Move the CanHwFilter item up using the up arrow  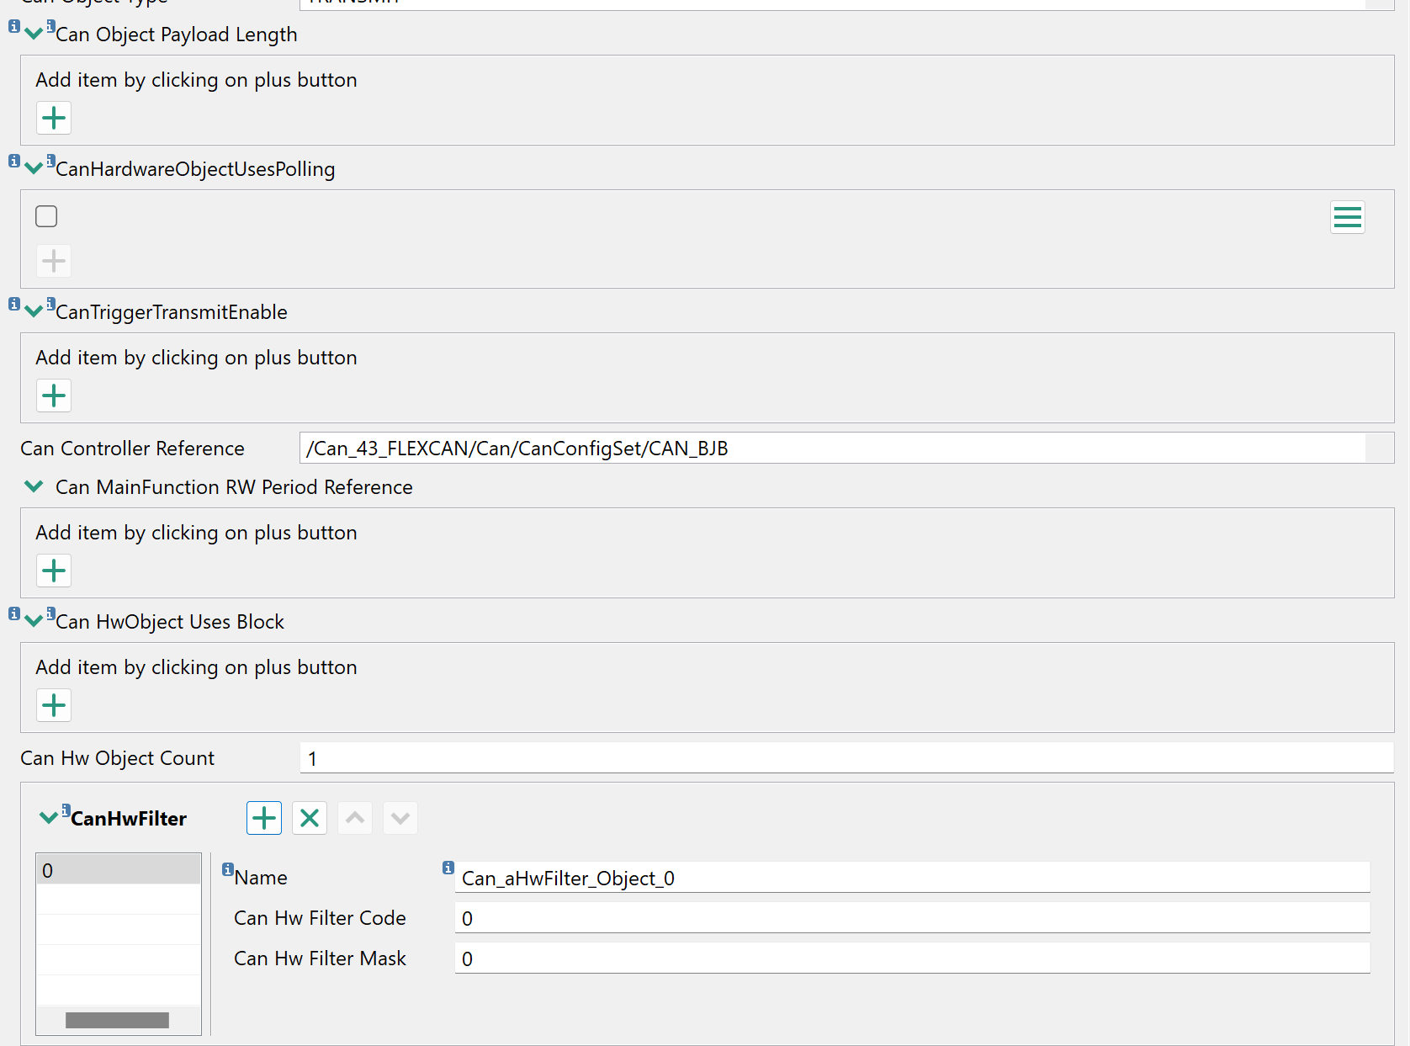pyautogui.click(x=354, y=817)
